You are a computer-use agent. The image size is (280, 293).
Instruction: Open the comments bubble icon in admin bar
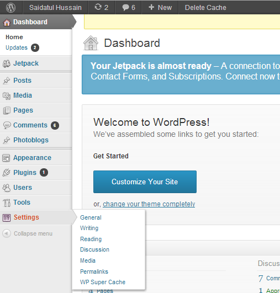(125, 8)
